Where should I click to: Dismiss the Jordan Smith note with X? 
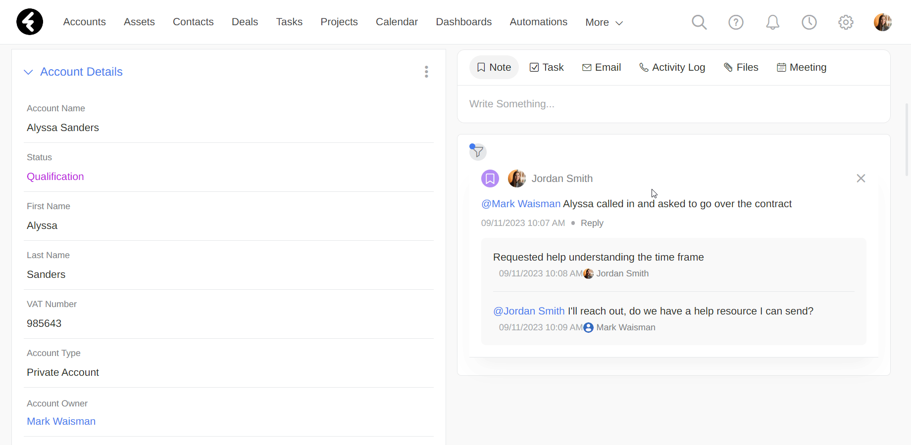pyautogui.click(x=861, y=178)
